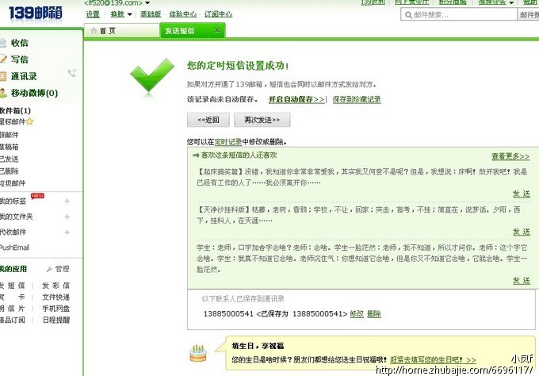Click 修改 for contact 13885000541
The width and height of the screenshot is (539, 376).
pos(357,314)
